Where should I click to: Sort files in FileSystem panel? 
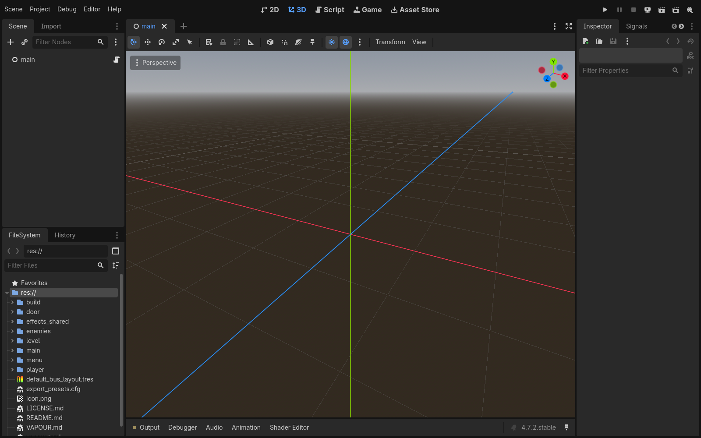click(x=116, y=265)
